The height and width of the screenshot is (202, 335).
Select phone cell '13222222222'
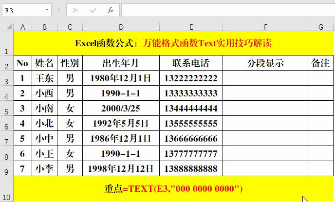191,78
